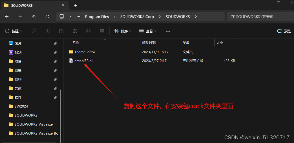
Task: Open the 排序 (Sort) dropdown
Action: pos(123,31)
